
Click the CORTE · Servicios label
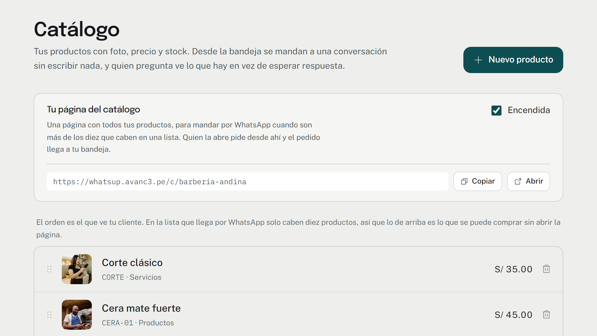pos(131,277)
